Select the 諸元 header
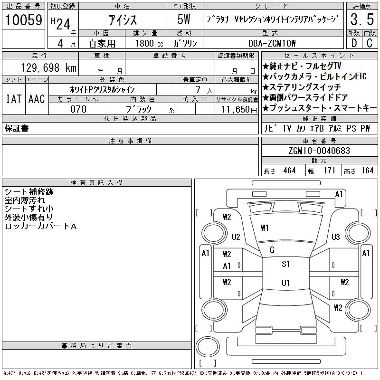 coord(319,161)
